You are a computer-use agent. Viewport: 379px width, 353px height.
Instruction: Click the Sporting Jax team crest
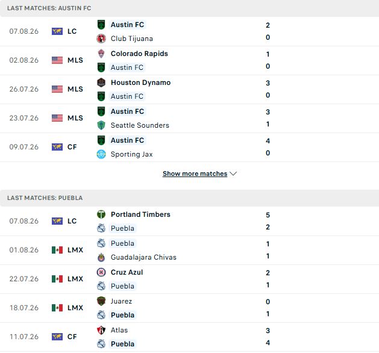click(101, 154)
